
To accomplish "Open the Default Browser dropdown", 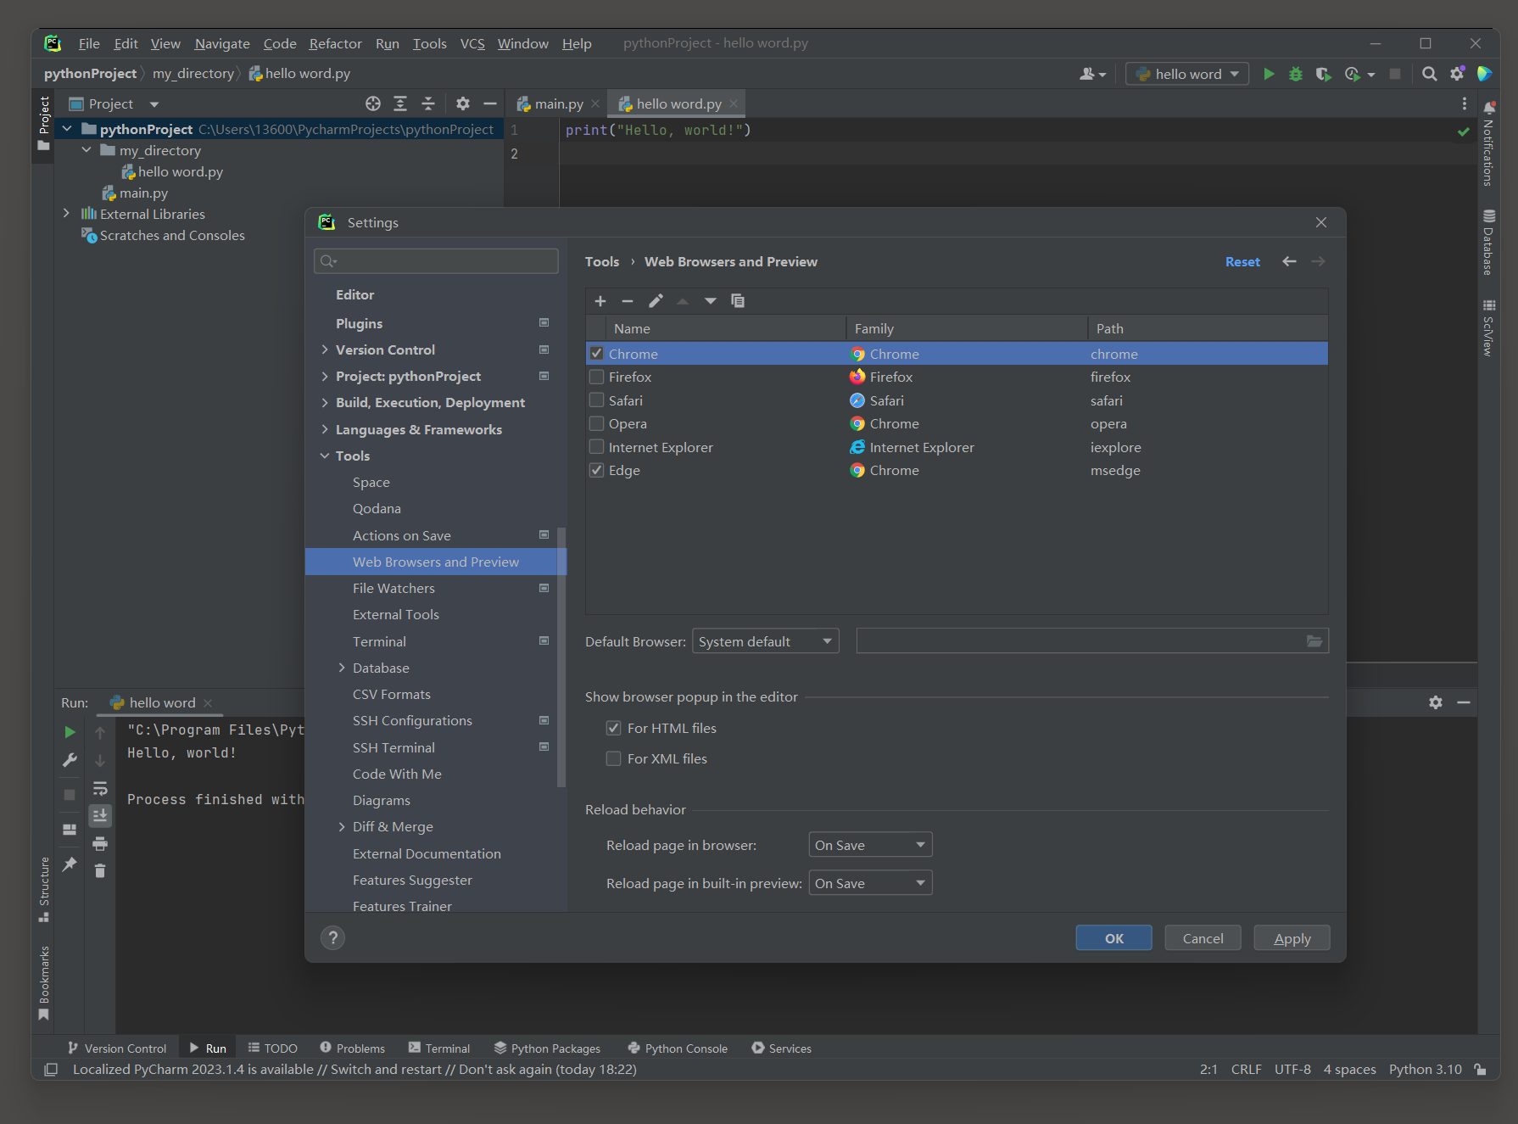I will [x=766, y=641].
